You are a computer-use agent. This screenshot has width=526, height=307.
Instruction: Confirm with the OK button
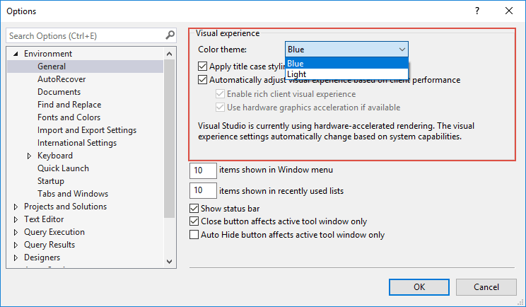pyautogui.click(x=419, y=287)
